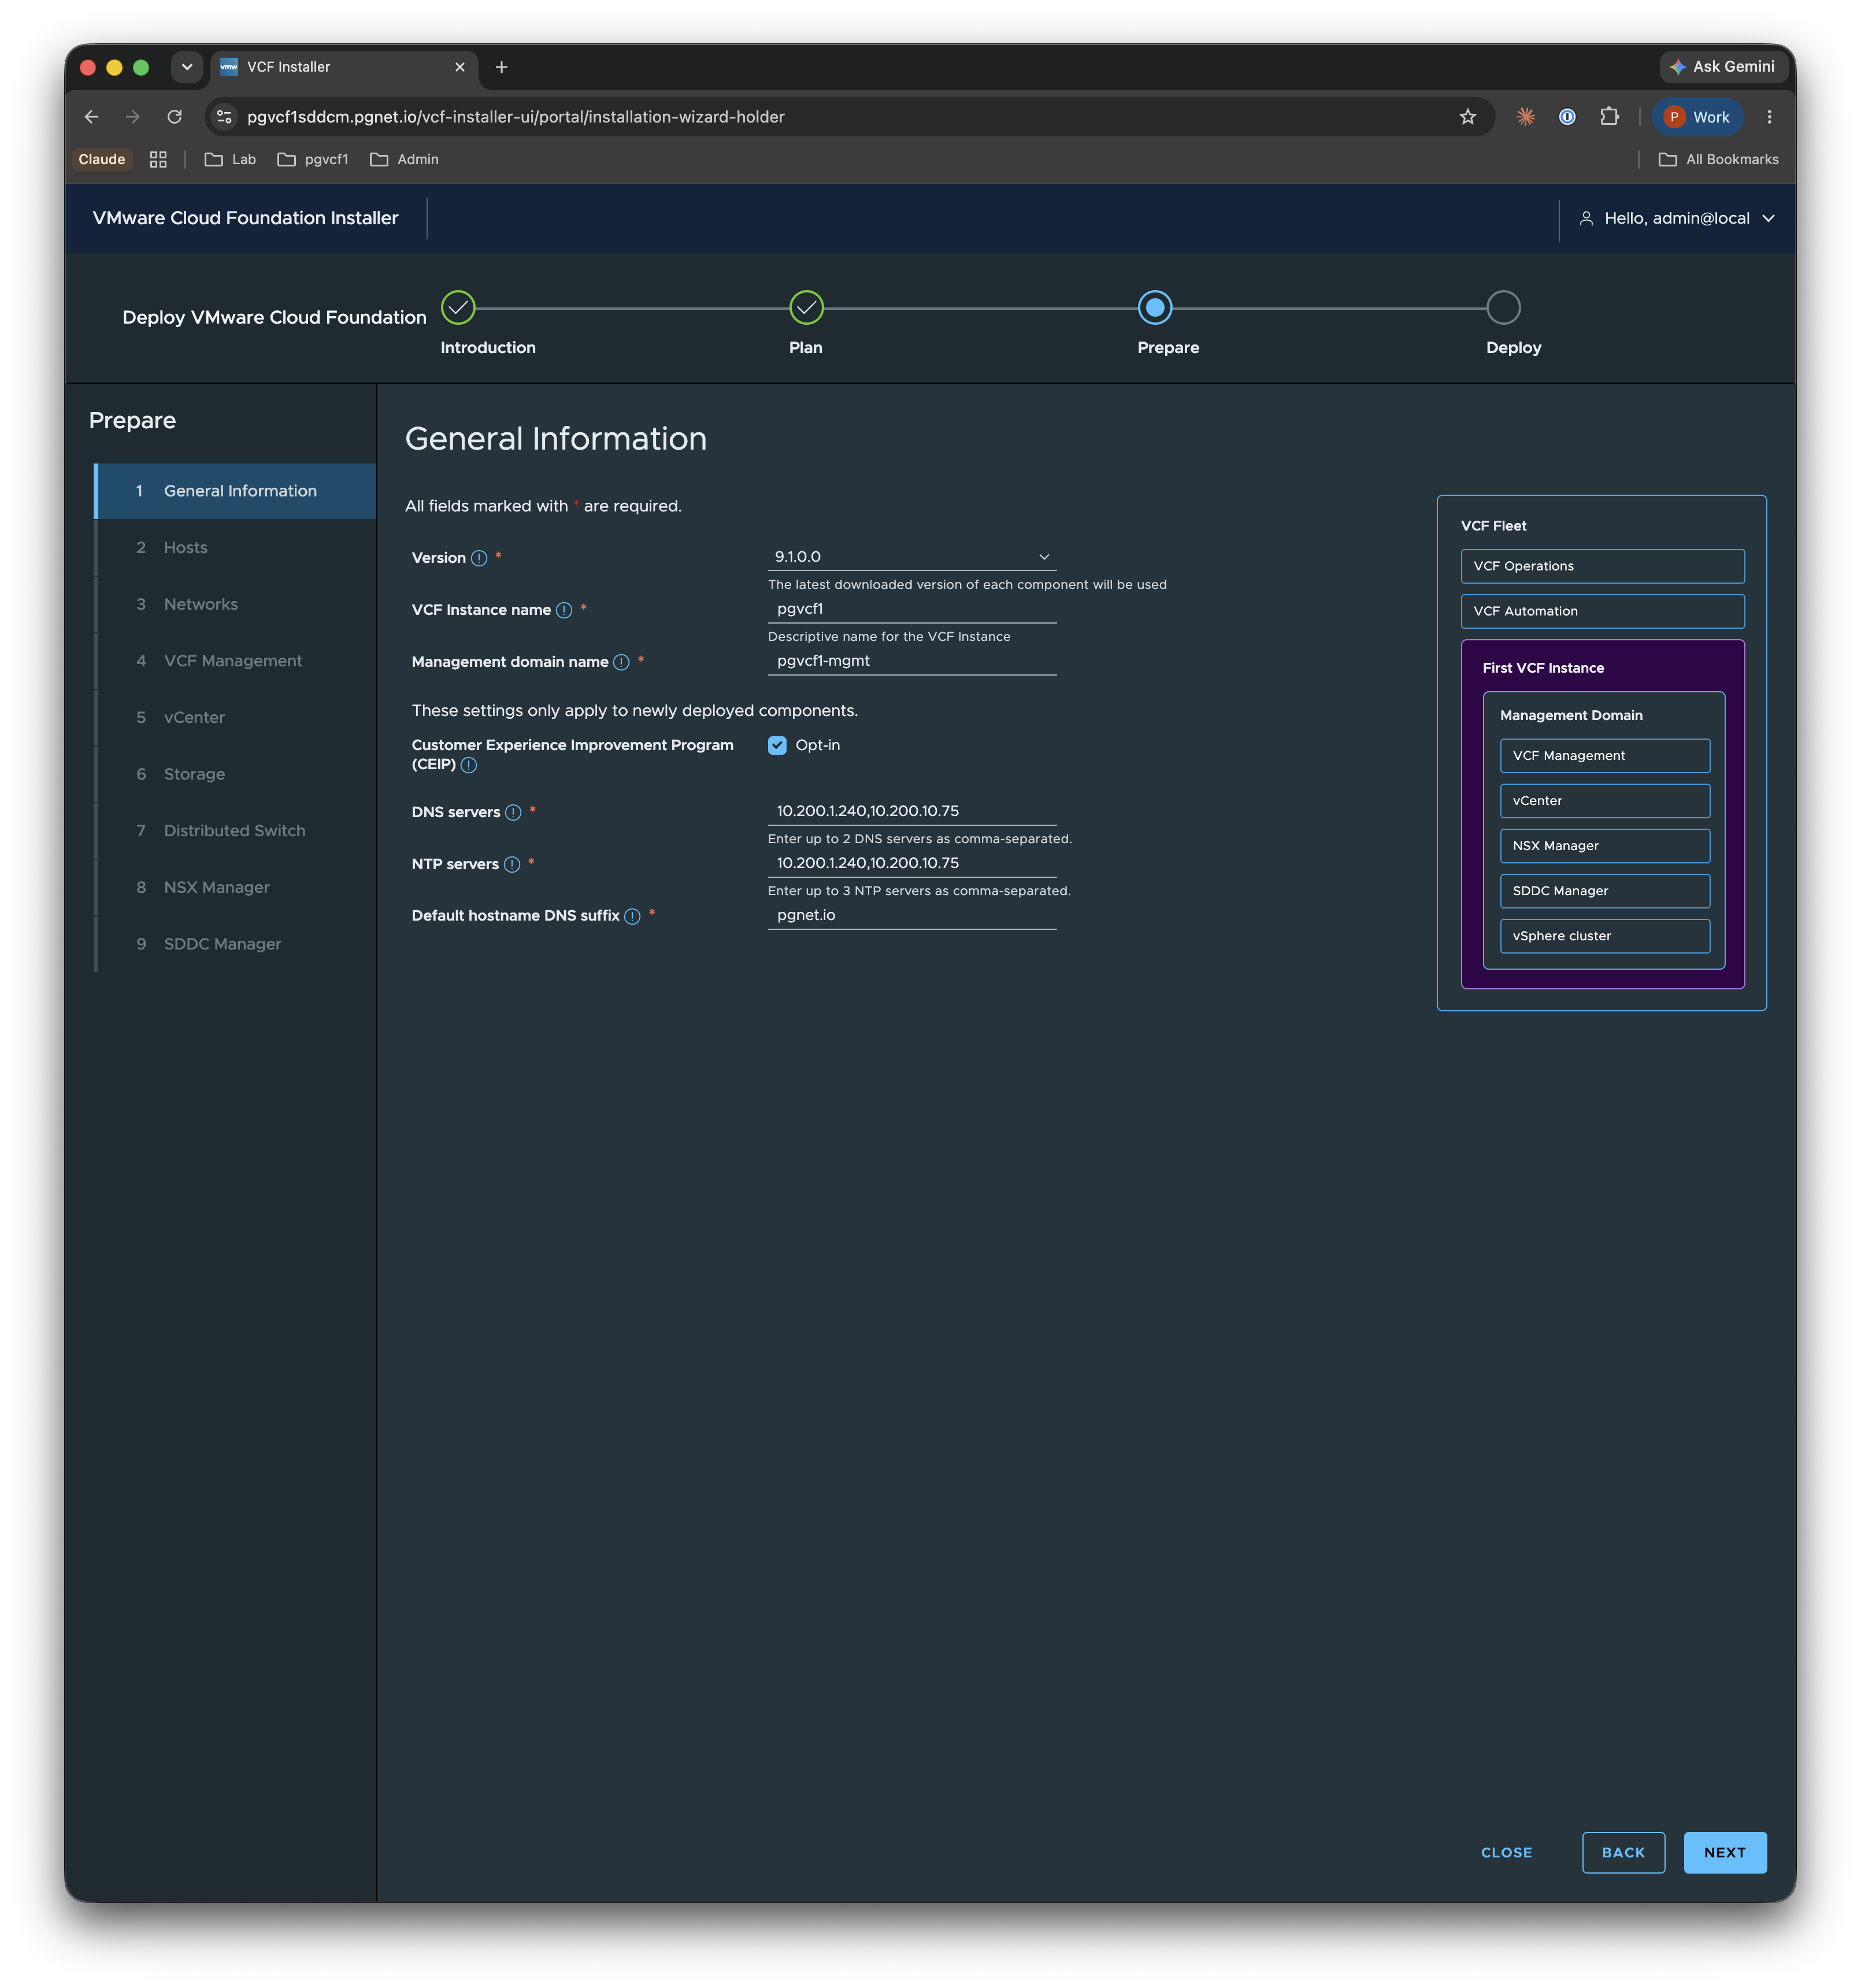This screenshot has height=1988, width=1861.
Task: Click the NSX Manager box in Management Domain
Action: 1604,846
